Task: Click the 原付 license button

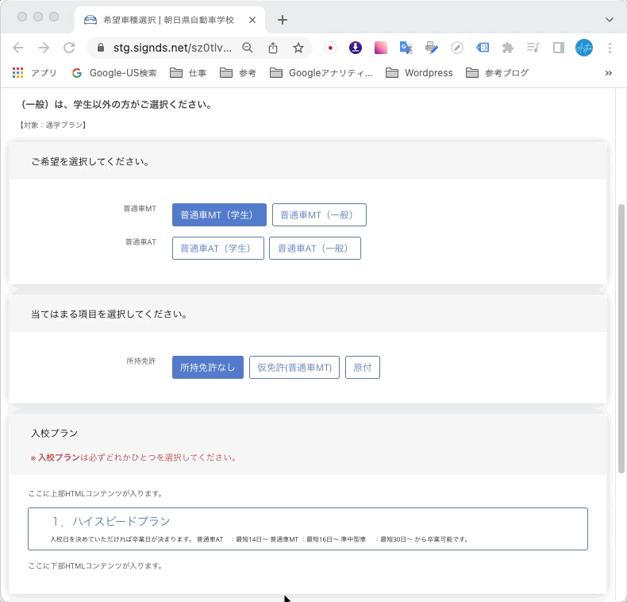Action: (x=363, y=368)
